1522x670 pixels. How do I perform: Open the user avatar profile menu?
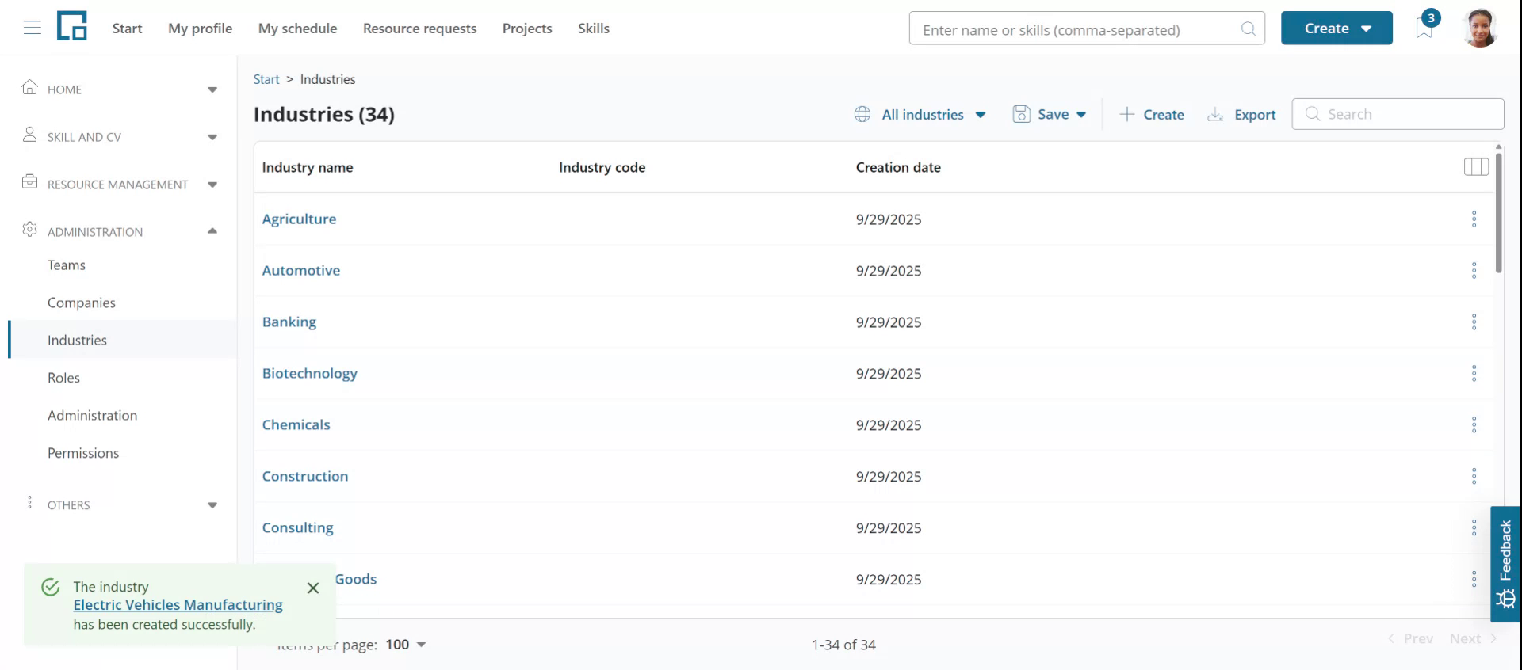[x=1479, y=29]
